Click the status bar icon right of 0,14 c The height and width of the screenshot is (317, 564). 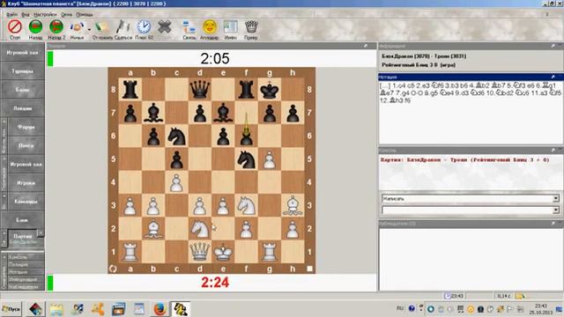coord(521,296)
